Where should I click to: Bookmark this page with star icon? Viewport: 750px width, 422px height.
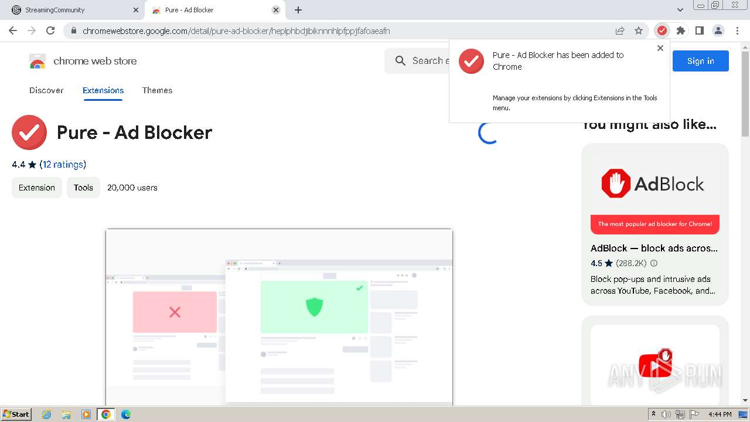pos(639,30)
